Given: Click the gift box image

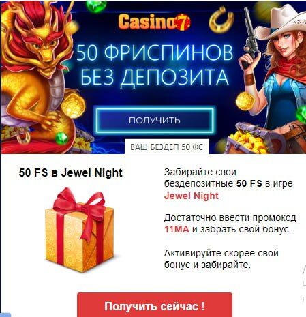Looking at the screenshot, I should 80,230.
